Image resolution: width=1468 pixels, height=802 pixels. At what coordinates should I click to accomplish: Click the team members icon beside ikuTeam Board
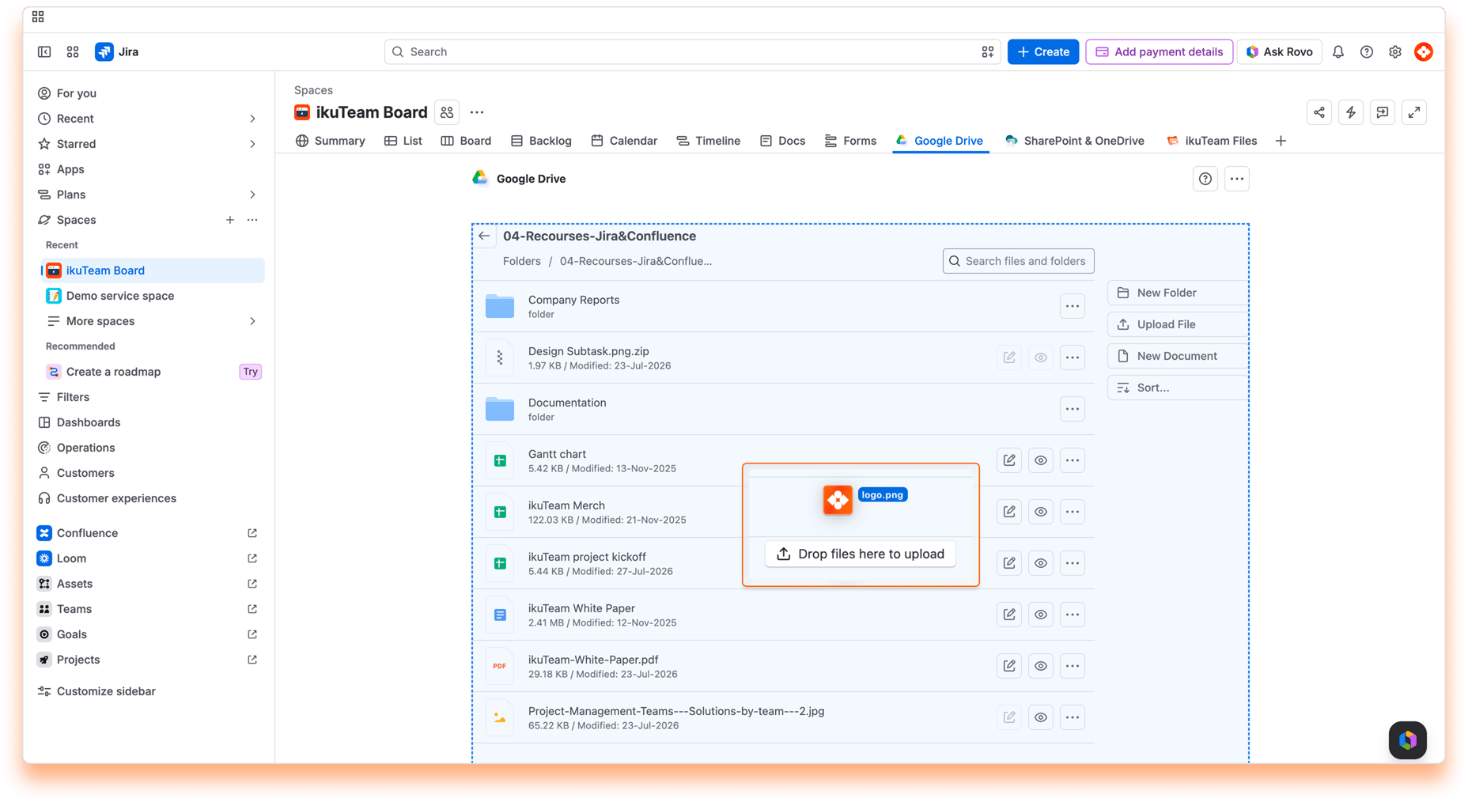point(447,112)
